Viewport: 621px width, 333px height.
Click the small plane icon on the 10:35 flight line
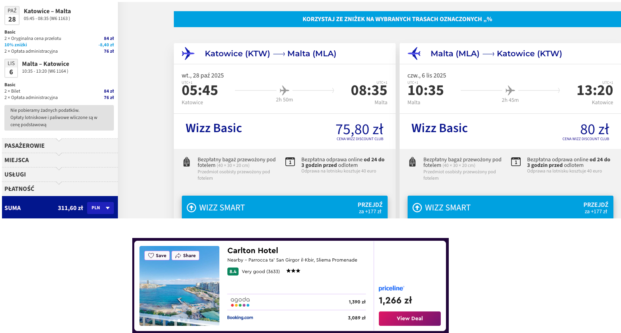click(x=510, y=90)
